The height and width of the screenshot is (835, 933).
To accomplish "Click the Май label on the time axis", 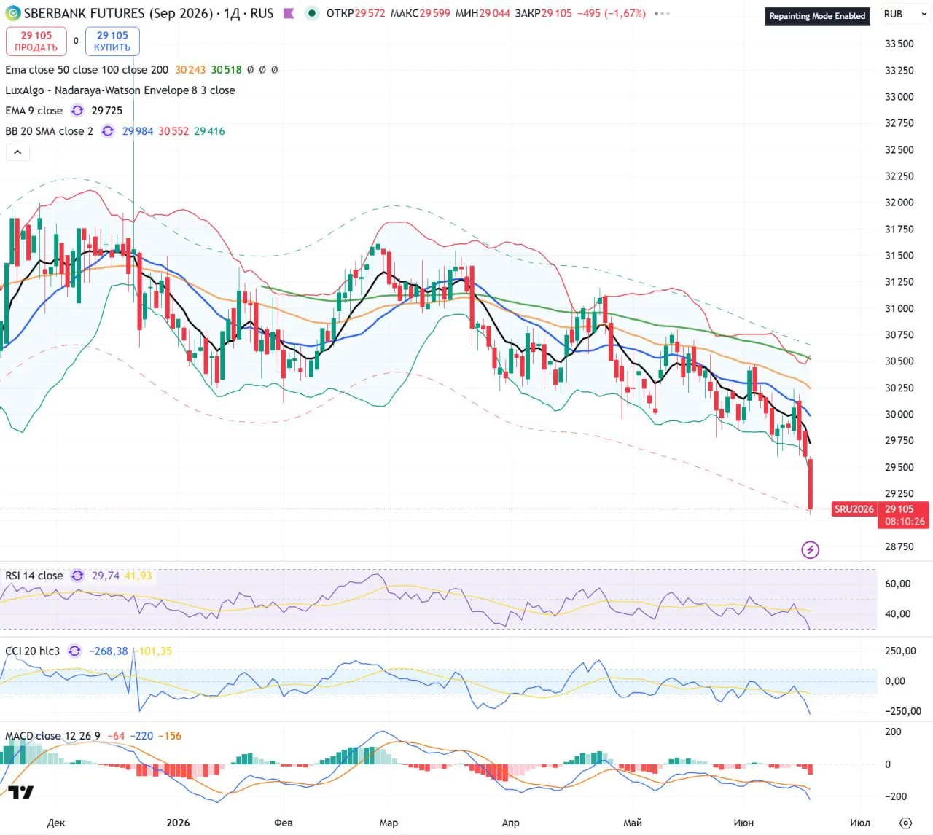I will click(x=633, y=823).
